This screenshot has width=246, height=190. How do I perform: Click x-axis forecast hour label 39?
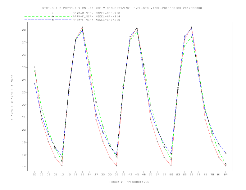click(x=123, y=174)
